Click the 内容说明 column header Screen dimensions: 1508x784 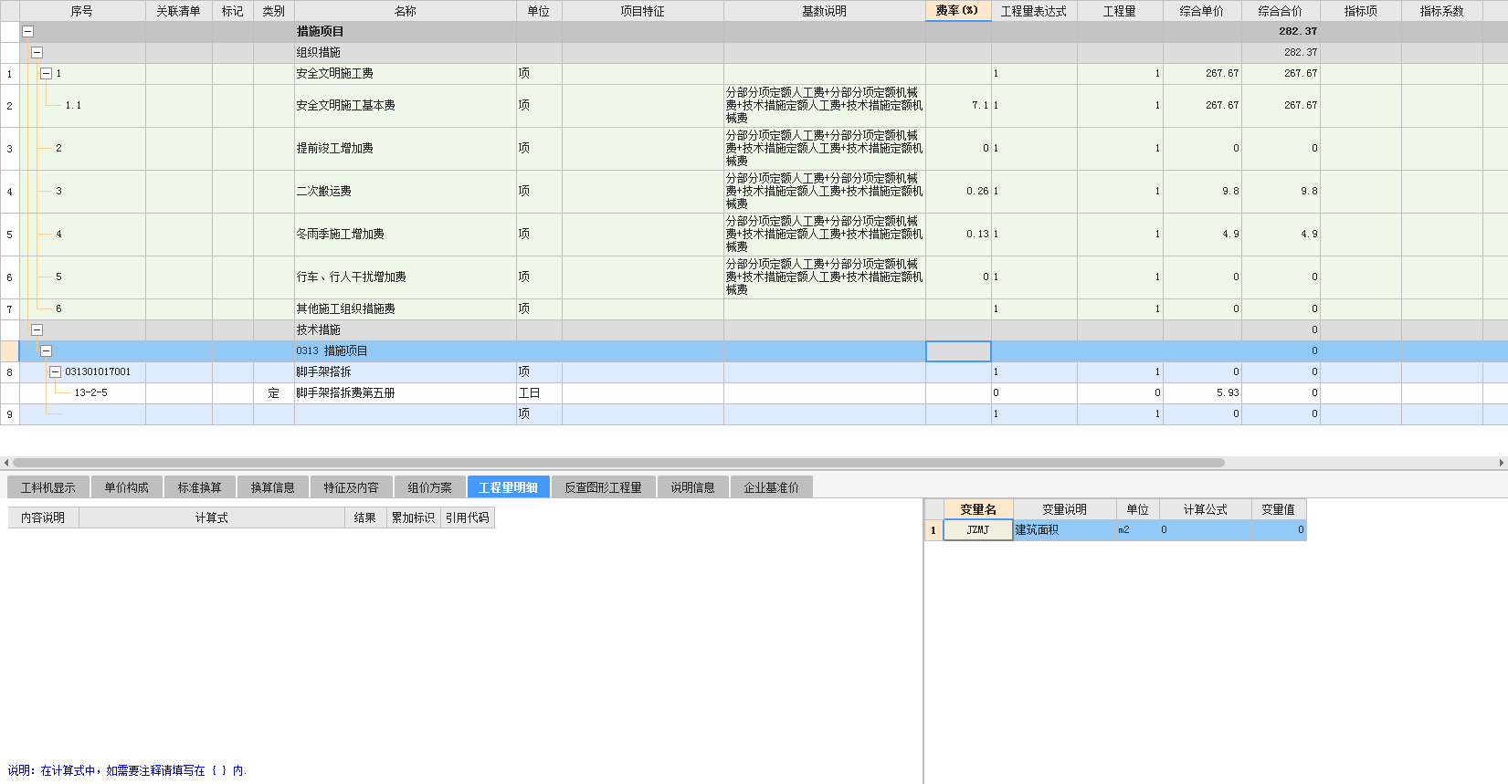point(43,517)
